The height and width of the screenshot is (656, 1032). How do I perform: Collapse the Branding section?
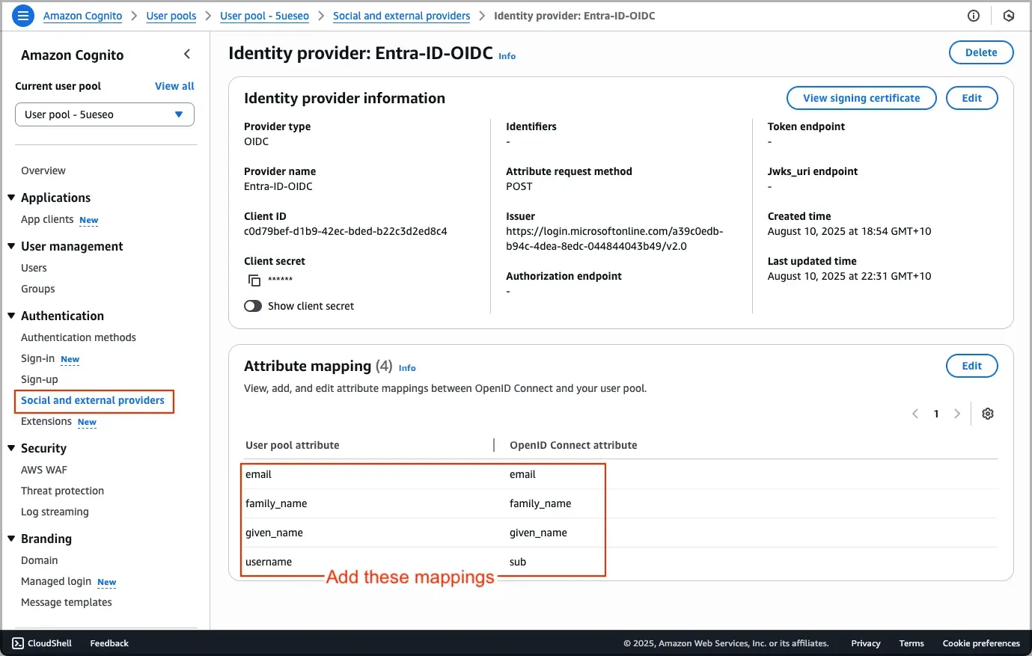[11, 539]
